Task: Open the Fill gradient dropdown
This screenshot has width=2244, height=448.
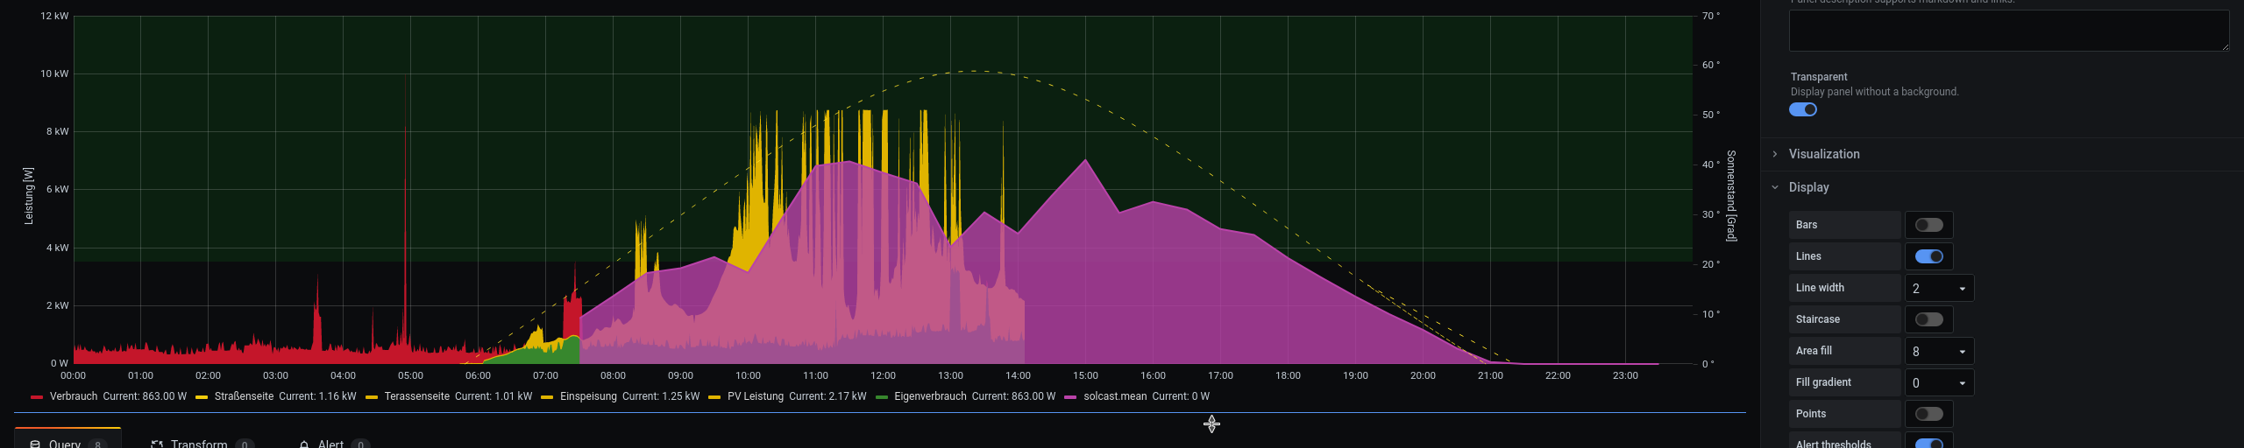Action: 1939,382
